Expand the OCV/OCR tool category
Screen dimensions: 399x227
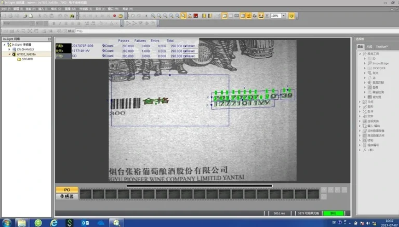pyautogui.click(x=365, y=68)
